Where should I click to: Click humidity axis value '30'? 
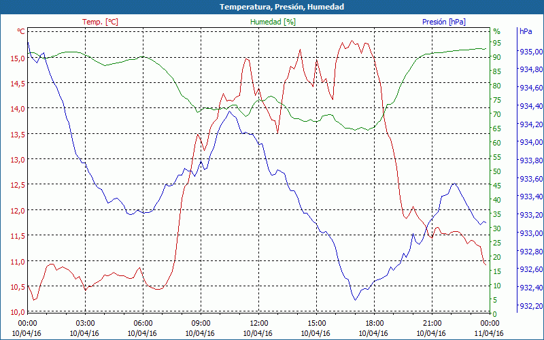click(497, 228)
